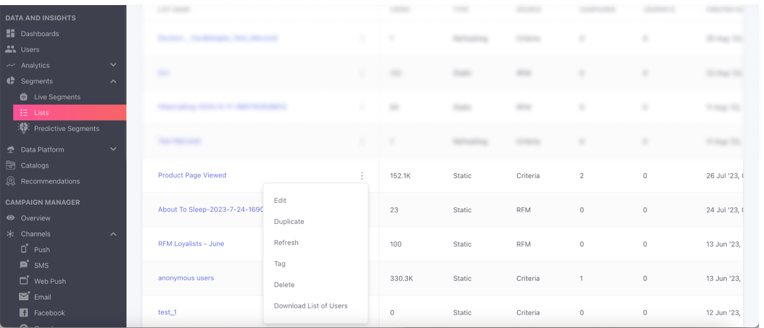Open the About To Sleep list link

(x=211, y=210)
